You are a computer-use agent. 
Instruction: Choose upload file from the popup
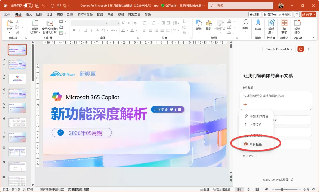pos(256,125)
